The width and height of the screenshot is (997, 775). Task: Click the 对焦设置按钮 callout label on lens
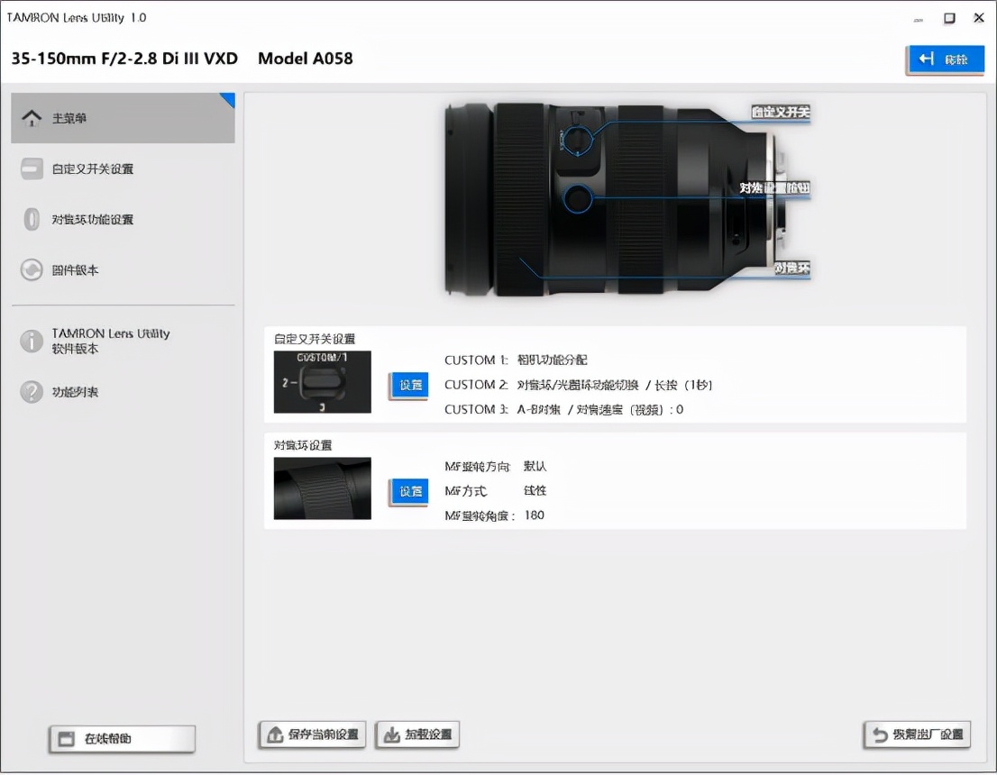[x=774, y=188]
